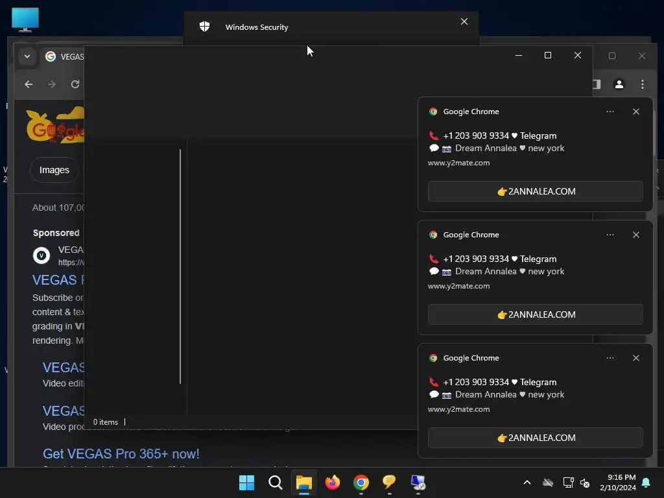The image size is (664, 498).
Task: Click 2ANNALEA.COM in the top notification
Action: click(x=535, y=191)
